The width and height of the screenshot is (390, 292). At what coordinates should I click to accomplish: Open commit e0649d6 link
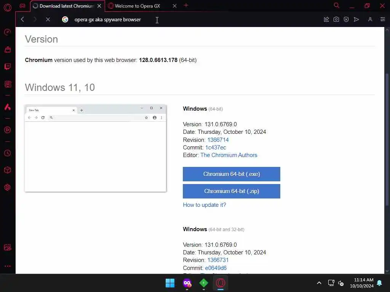point(216,268)
